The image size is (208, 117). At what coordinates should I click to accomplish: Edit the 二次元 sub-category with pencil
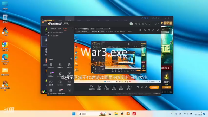[x=88, y=31]
